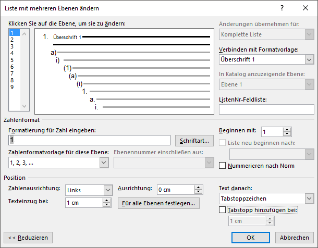Confirm with the OK button

coord(250,237)
